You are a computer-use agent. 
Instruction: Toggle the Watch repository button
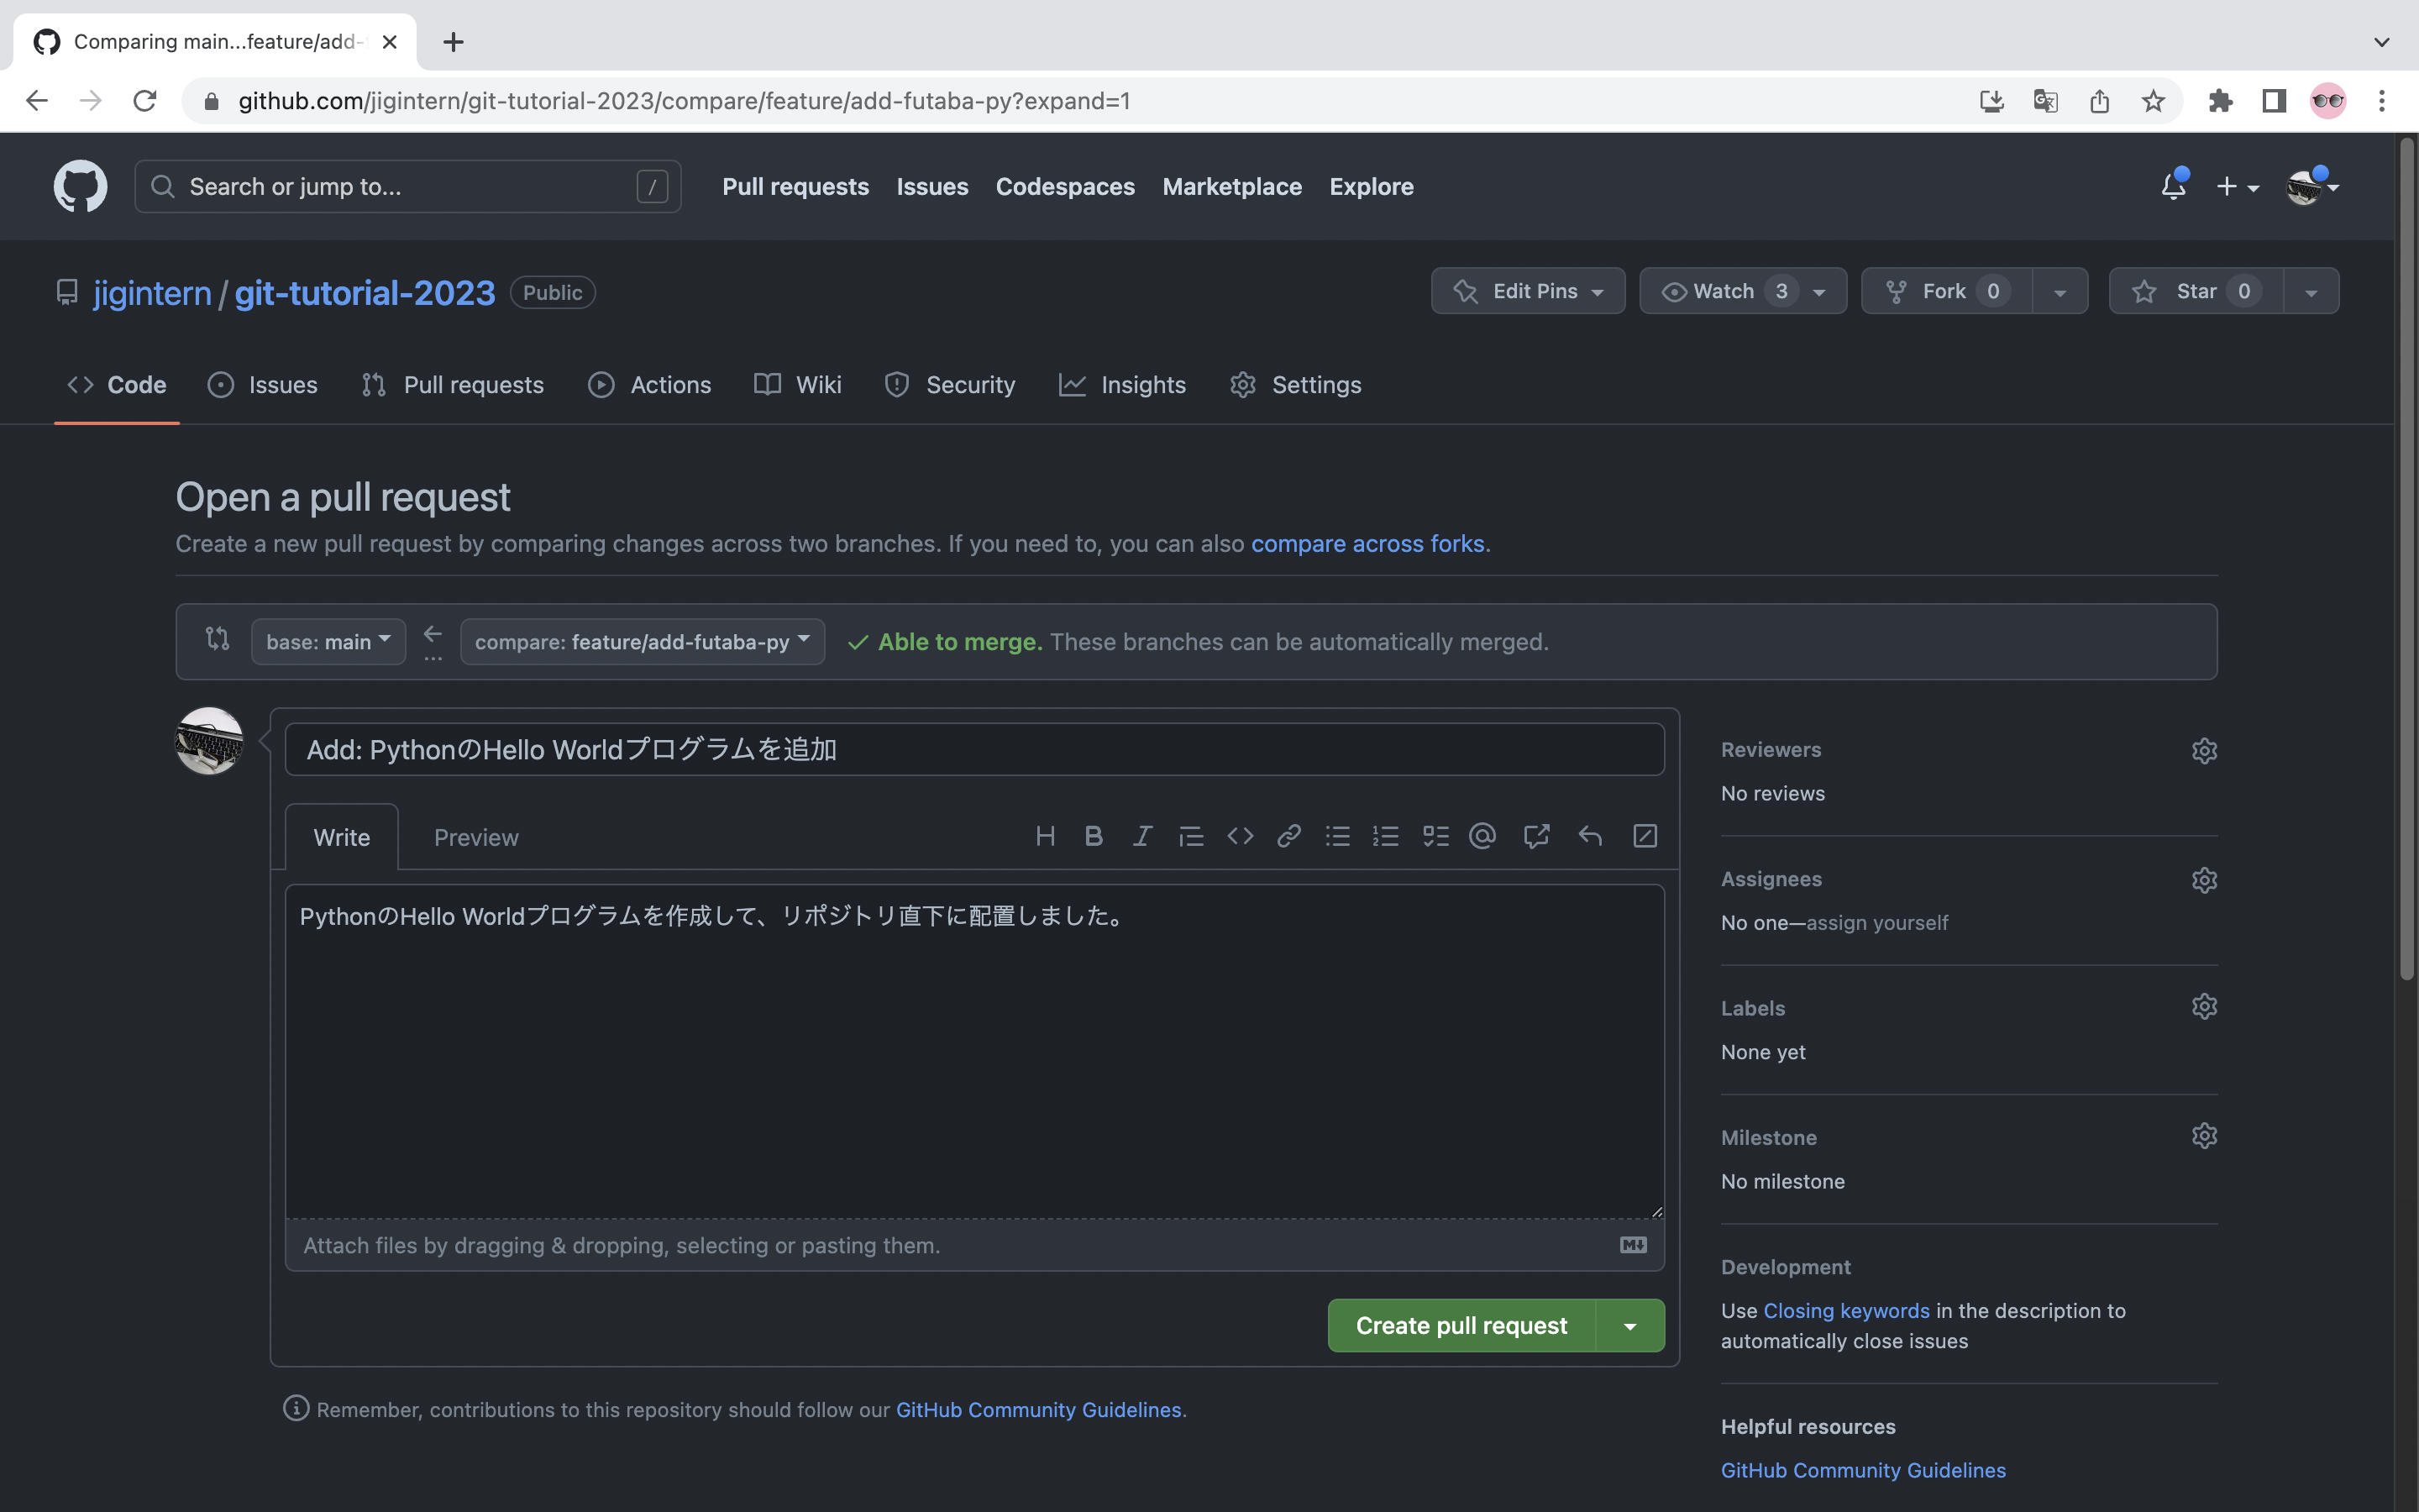(1724, 291)
